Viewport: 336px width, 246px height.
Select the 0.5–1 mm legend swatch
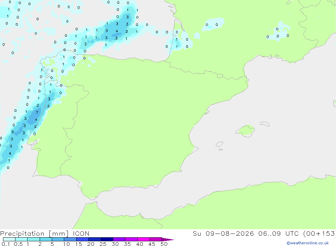(21, 239)
